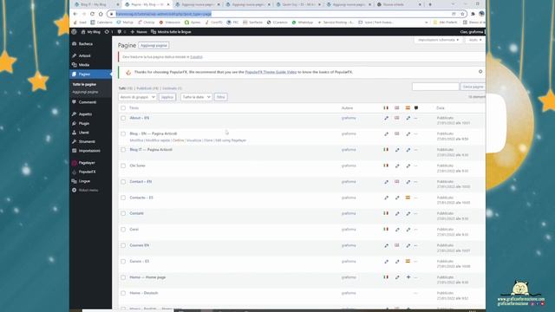Tick the checkbox for About – EN

tap(123, 118)
